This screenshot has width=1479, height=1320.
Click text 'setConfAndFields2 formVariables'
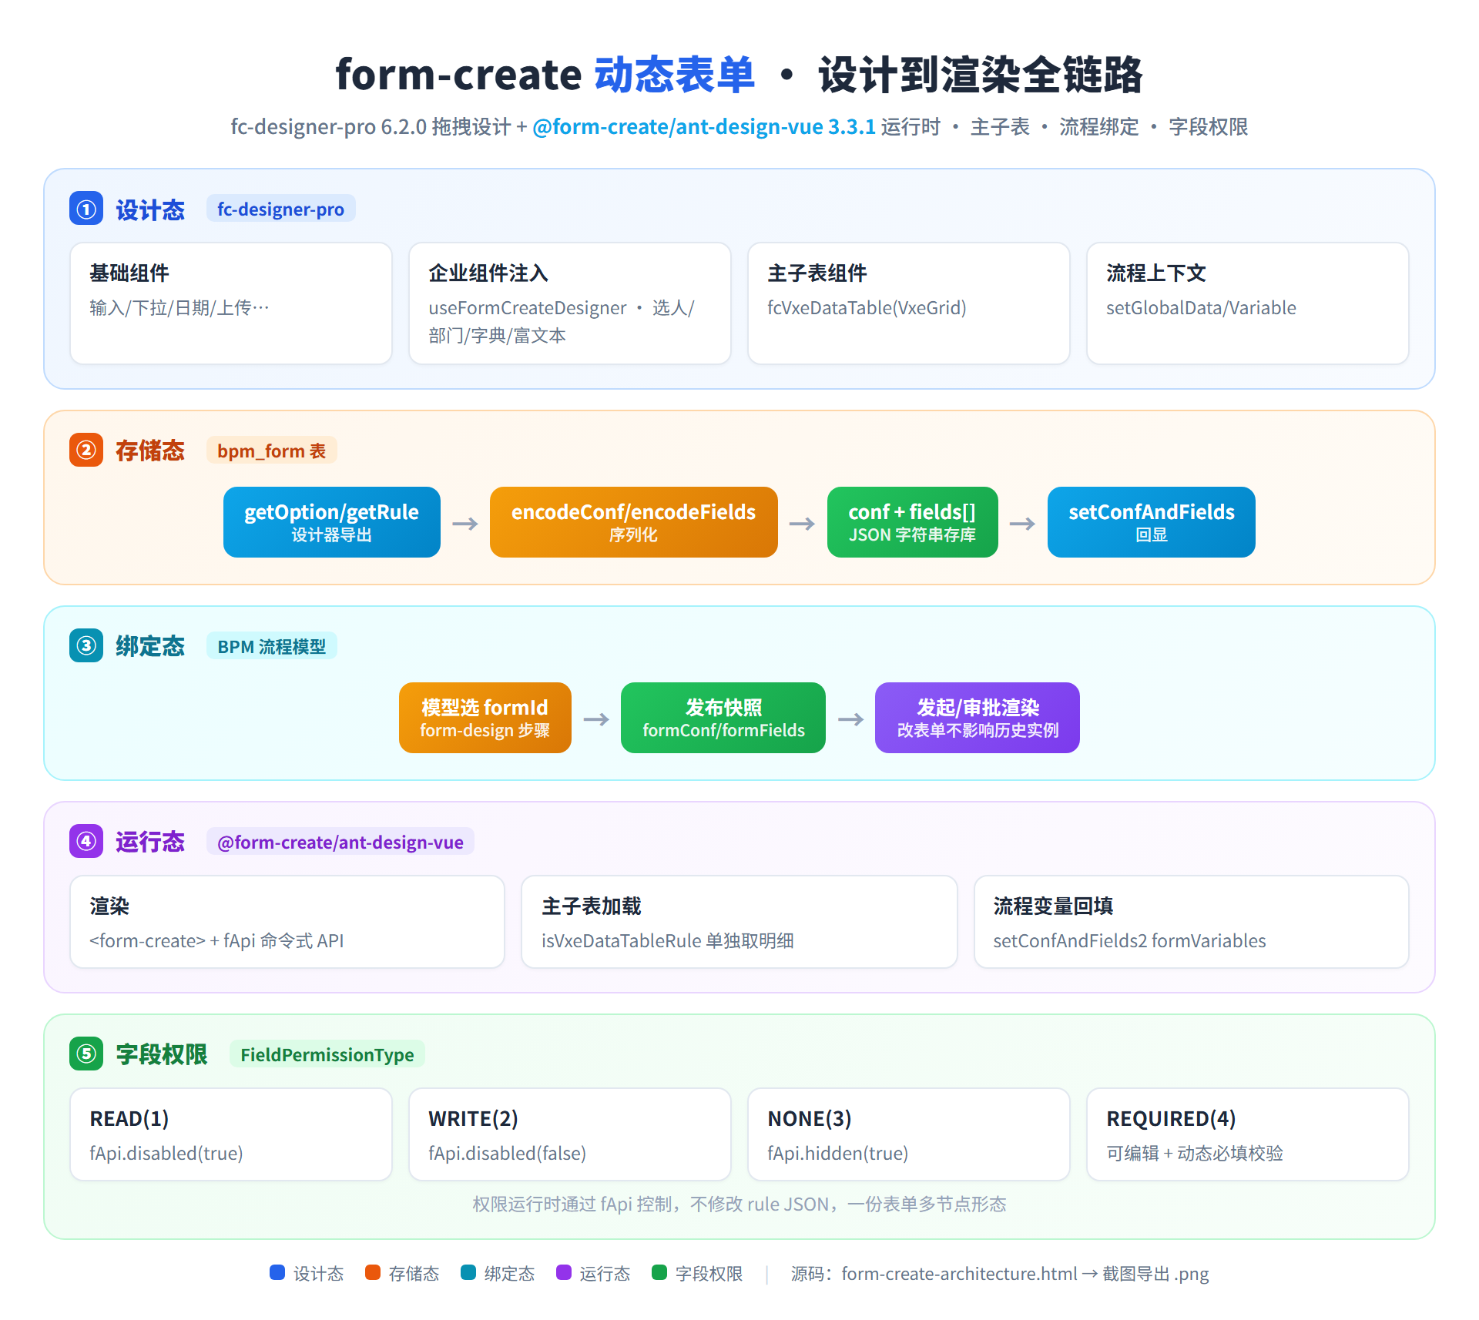pos(1129,941)
